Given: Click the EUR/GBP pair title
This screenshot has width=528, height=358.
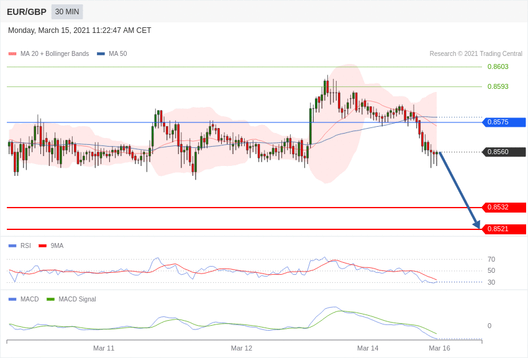Looking at the screenshot, I should click(27, 12).
